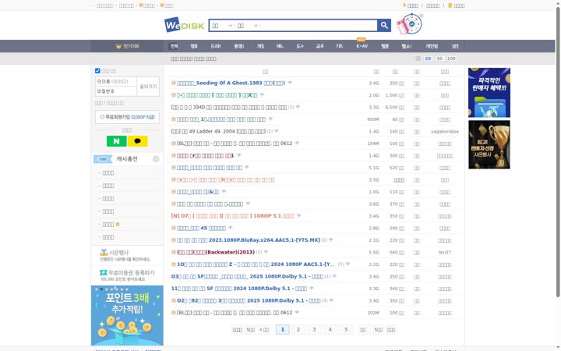Open uploader tkn37 profile
The height and width of the screenshot is (351, 561).
(x=445, y=252)
